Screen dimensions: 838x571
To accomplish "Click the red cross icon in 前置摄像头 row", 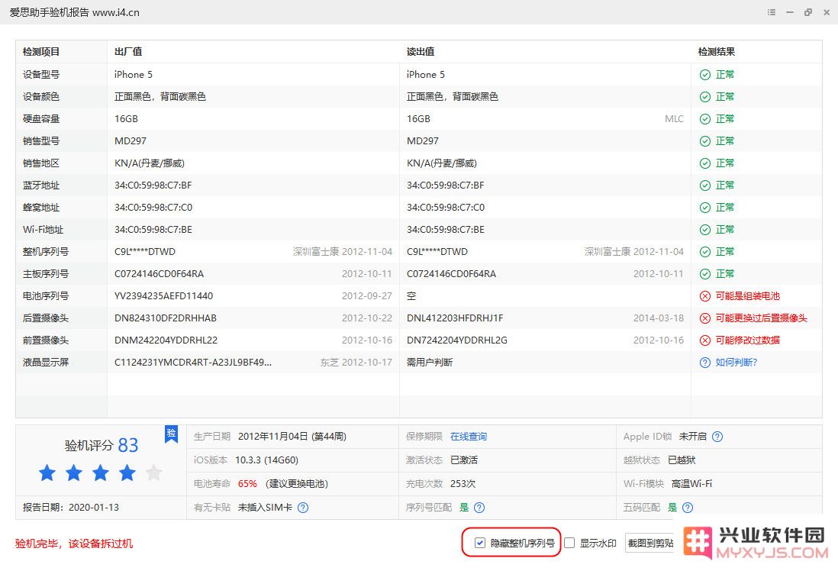I will click(705, 340).
